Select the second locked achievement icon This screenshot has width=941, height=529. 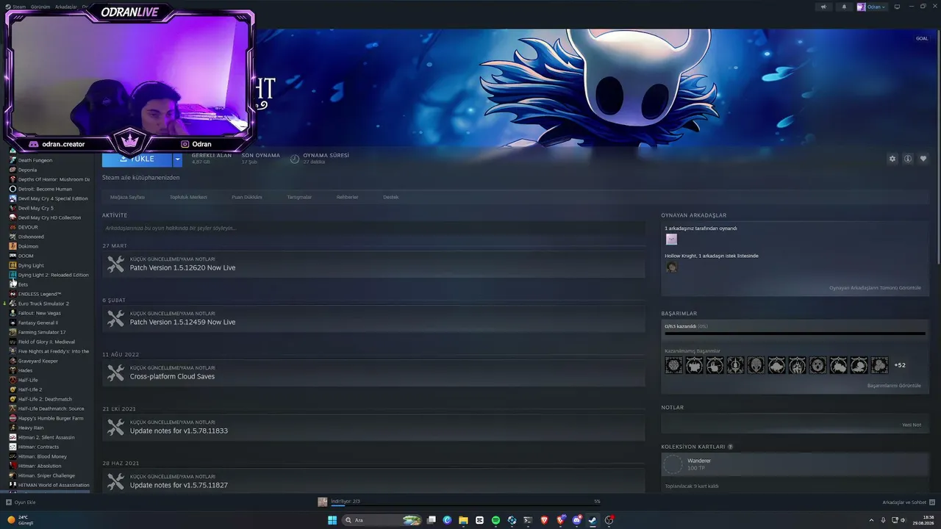(x=694, y=365)
